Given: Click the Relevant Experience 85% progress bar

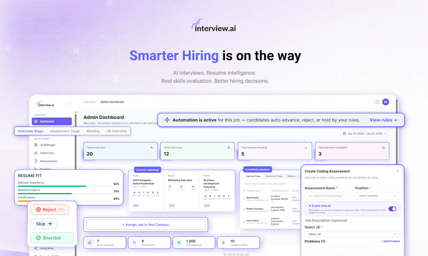Looking at the screenshot, I should [x=64, y=186].
